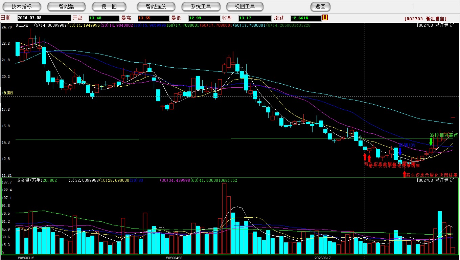Click the date field 2026.07.08
Image resolution: width=460 pixels, height=260 pixels.
point(44,18)
